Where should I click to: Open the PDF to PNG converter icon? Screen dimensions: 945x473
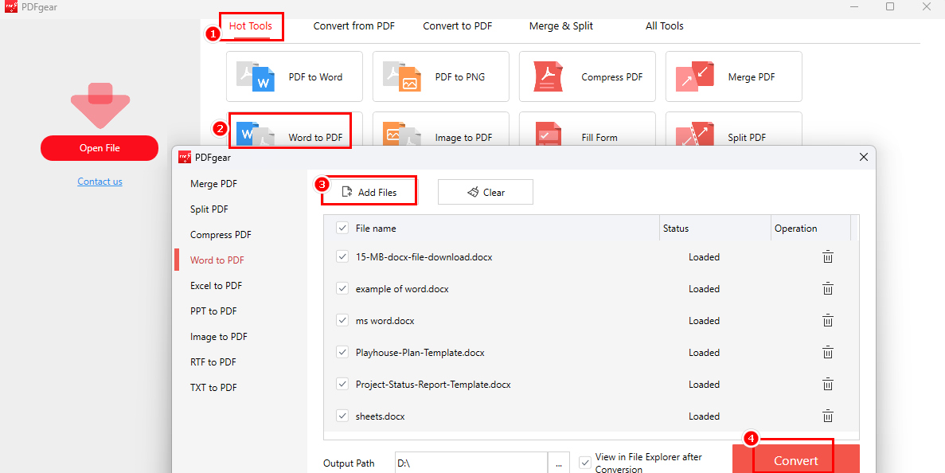tap(401, 76)
